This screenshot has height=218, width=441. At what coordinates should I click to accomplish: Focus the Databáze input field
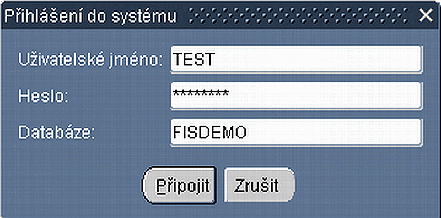tap(295, 132)
